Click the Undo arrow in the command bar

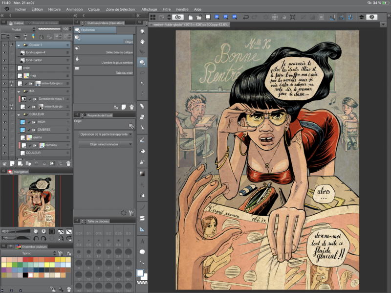[x=245, y=17]
